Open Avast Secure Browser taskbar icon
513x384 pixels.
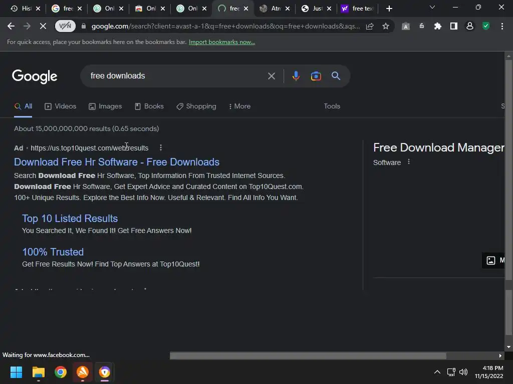(x=104, y=372)
